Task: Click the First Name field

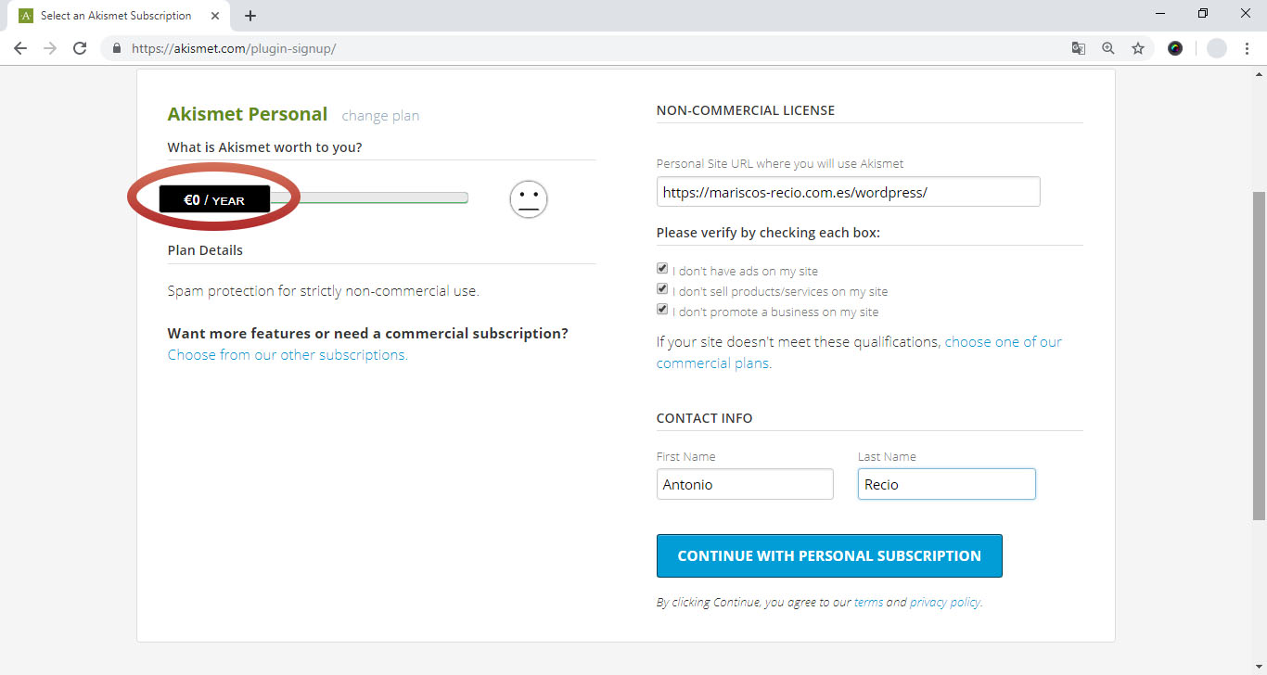Action: (x=745, y=484)
